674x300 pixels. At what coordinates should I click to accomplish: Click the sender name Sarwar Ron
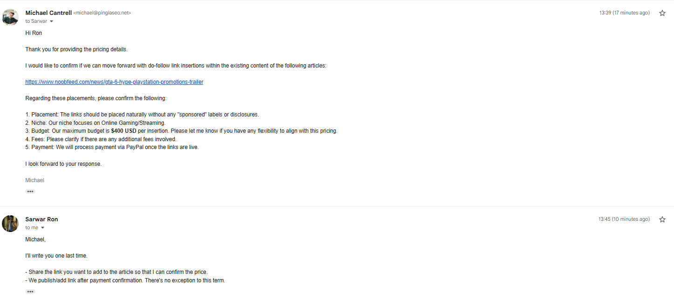41,219
